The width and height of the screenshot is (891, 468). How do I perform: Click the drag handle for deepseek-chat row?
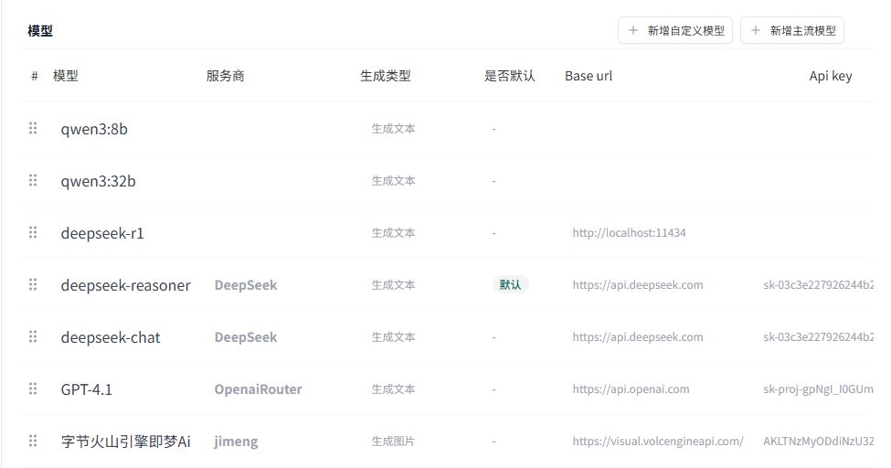[33, 336]
